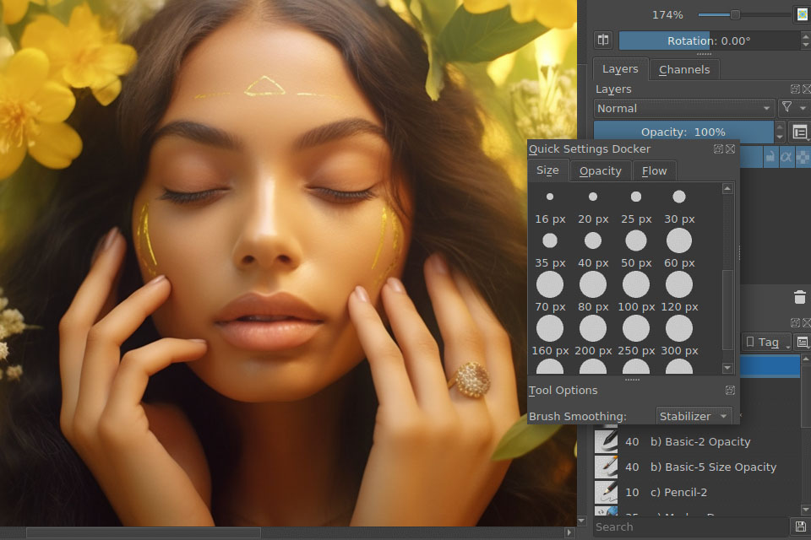Image resolution: width=811 pixels, height=540 pixels.
Task: Open the Tag dropdown for brush presets
Action: [x=766, y=342]
